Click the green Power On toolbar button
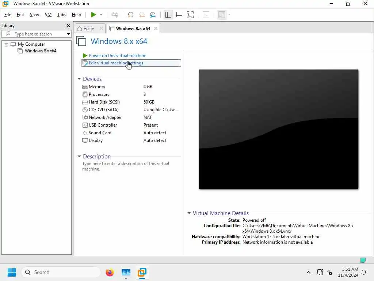374x281 pixels. 93,15
